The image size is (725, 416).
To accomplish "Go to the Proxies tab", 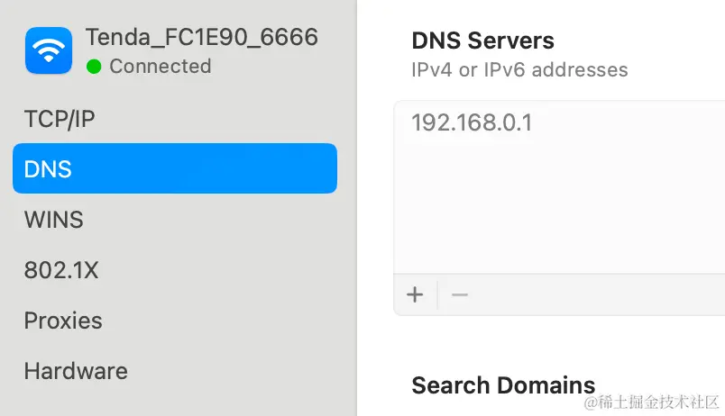I will click(x=63, y=321).
